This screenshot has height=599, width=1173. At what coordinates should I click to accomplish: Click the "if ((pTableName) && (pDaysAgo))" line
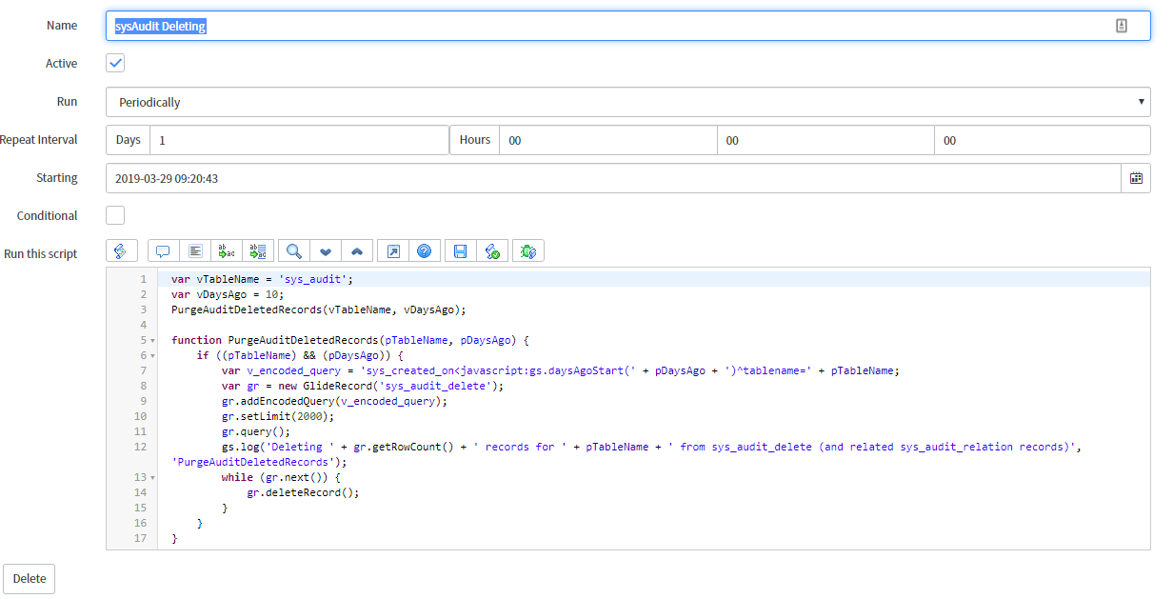pyautogui.click(x=298, y=355)
